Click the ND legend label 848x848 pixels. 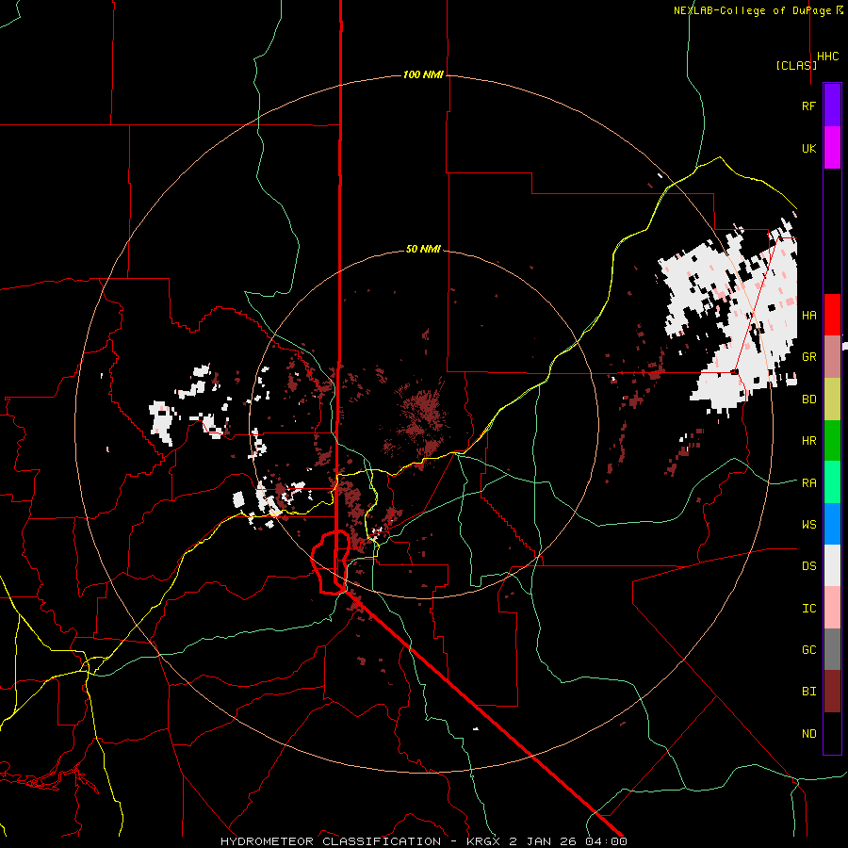pos(808,734)
